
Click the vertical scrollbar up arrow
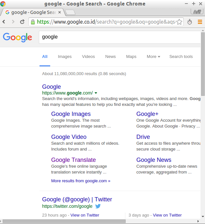pyautogui.click(x=203, y=30)
